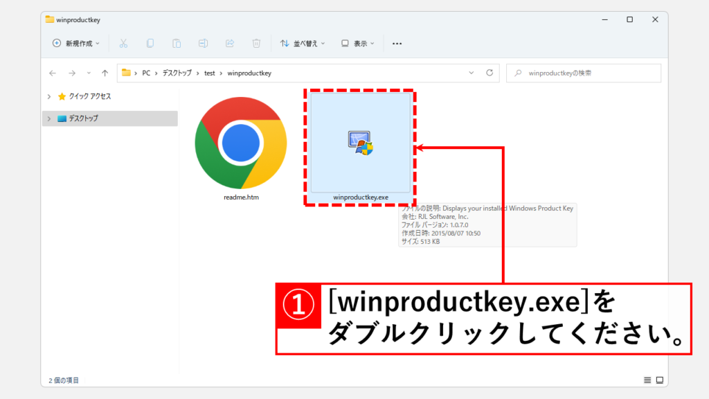Image resolution: width=709 pixels, height=399 pixels.
Task: Click the Rename icon in toolbar
Action: tap(203, 44)
